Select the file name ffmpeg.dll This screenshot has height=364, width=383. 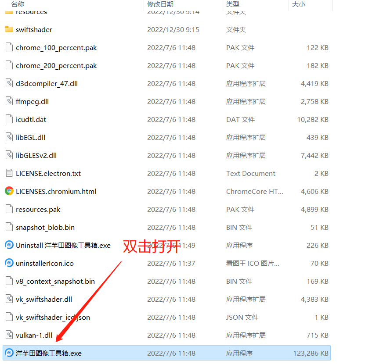coord(32,101)
